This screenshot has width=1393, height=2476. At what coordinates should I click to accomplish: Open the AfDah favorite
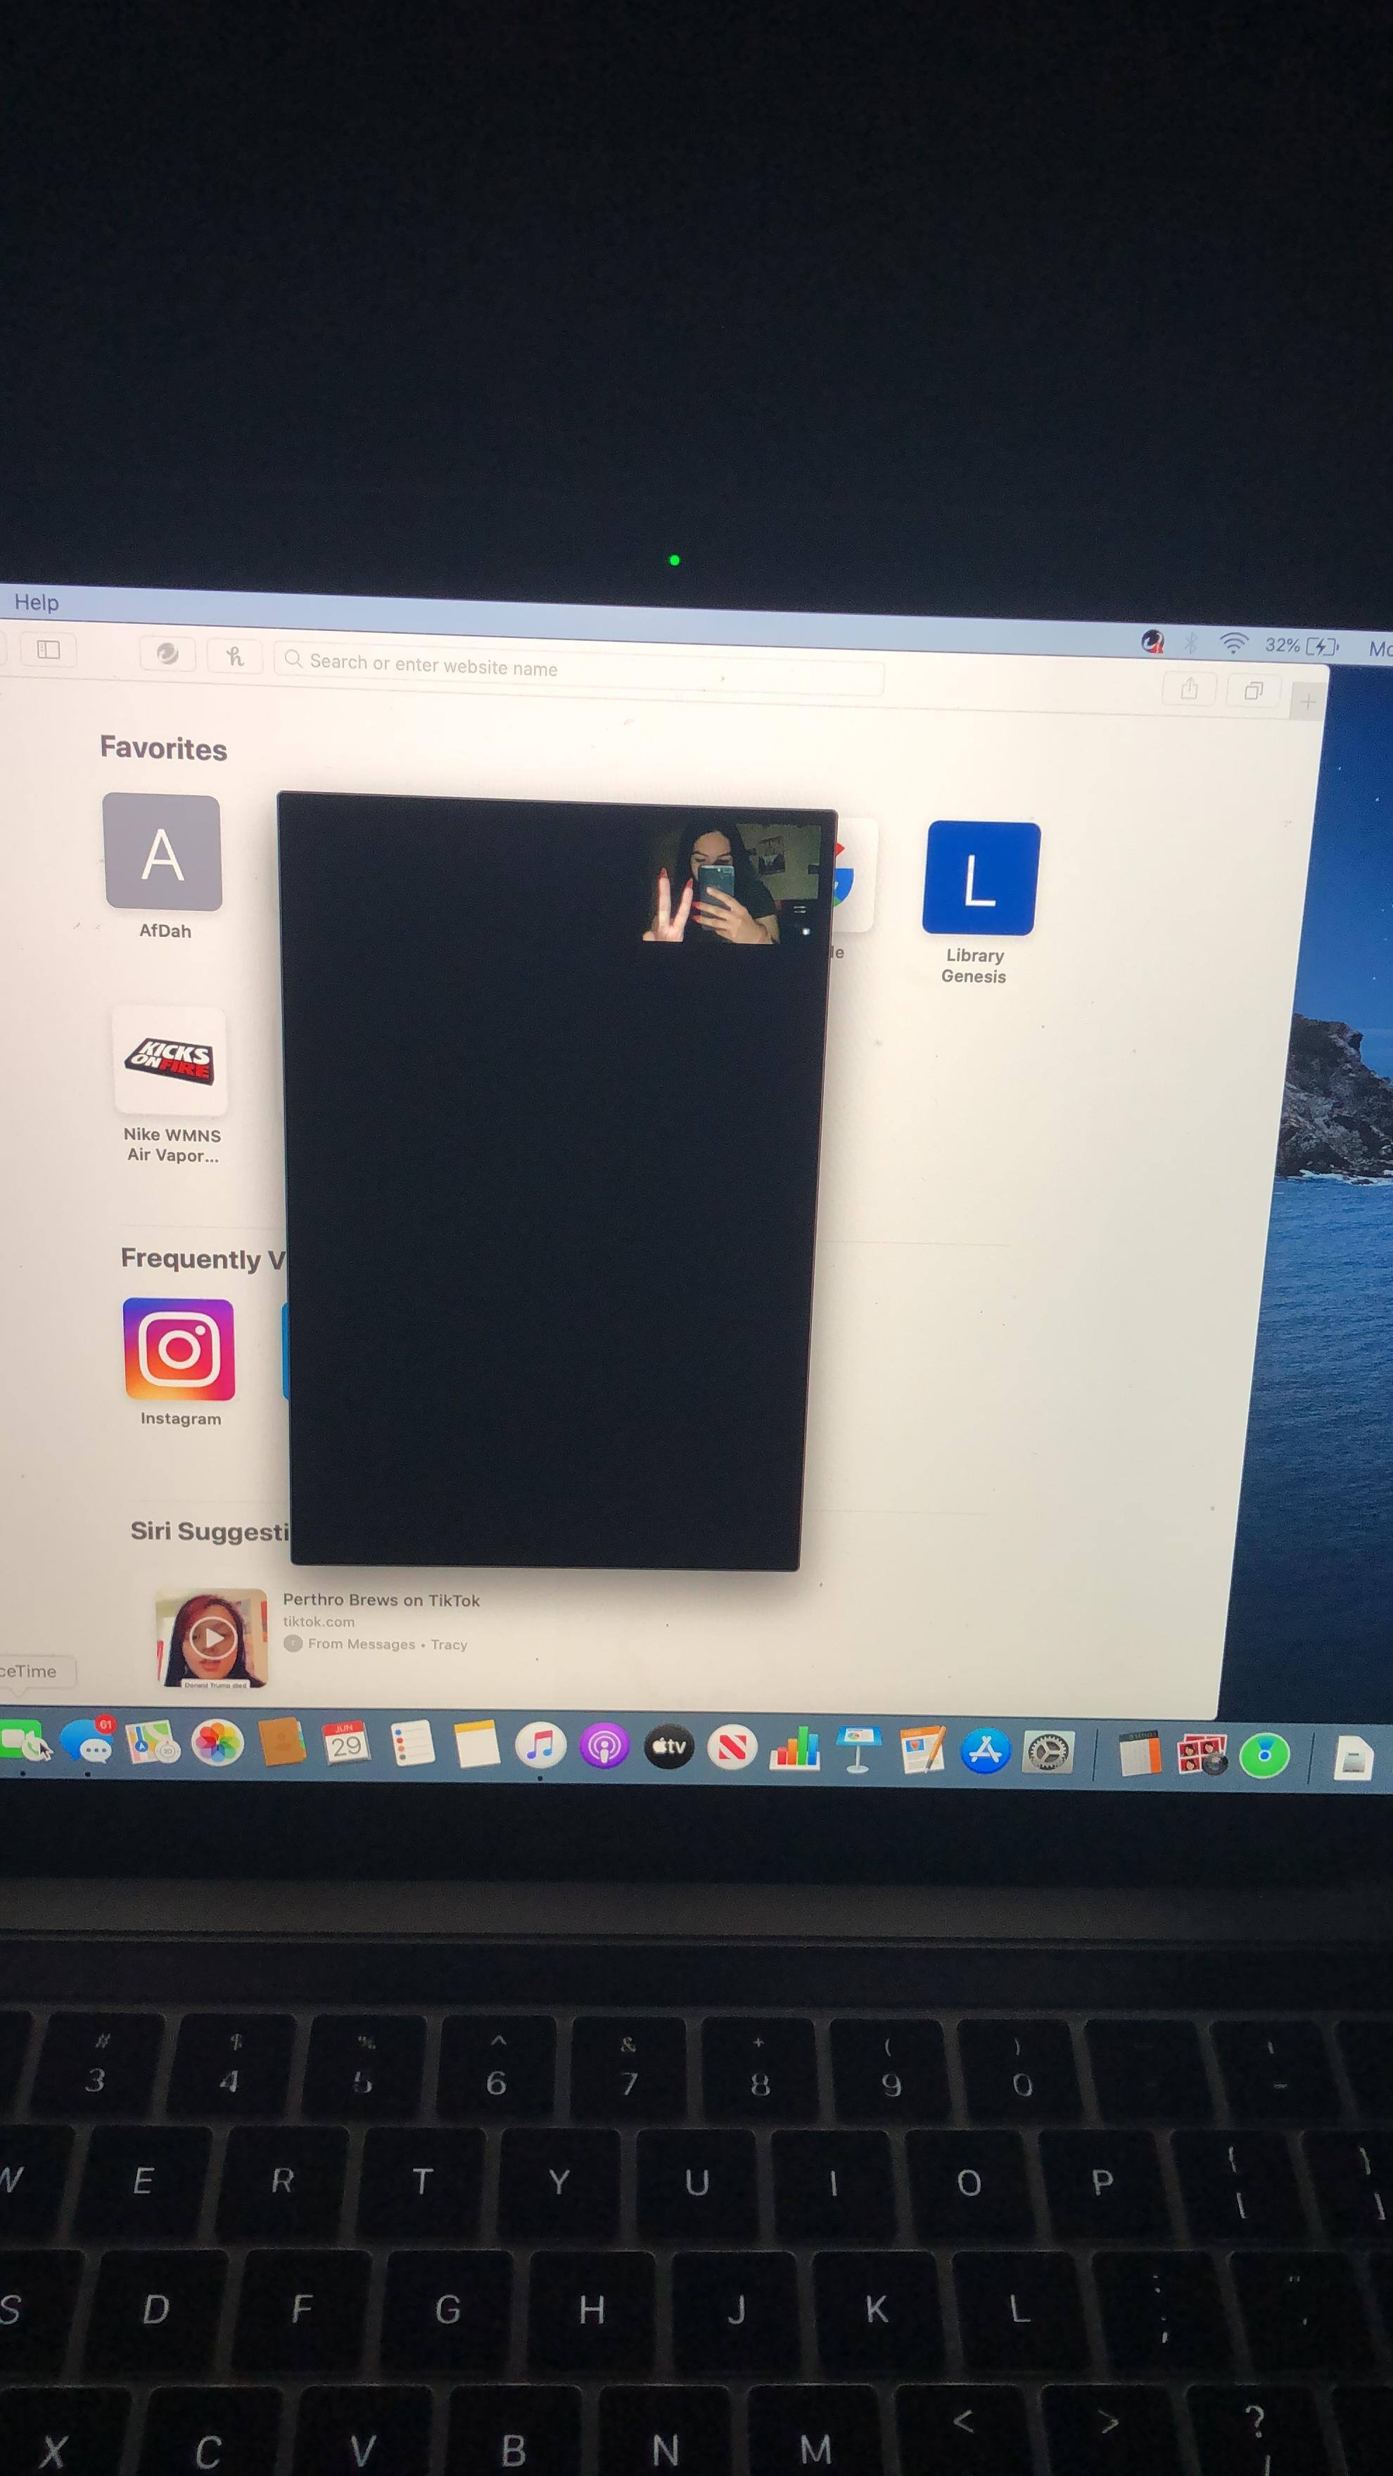[163, 853]
